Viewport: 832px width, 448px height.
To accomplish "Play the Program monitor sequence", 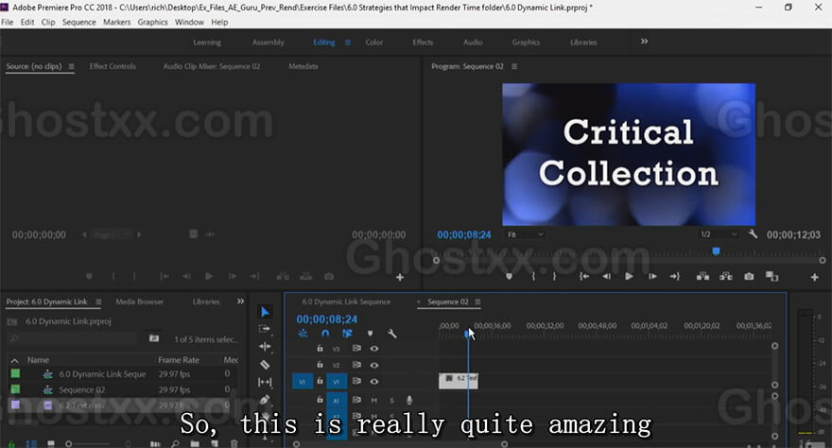I will coord(629,276).
